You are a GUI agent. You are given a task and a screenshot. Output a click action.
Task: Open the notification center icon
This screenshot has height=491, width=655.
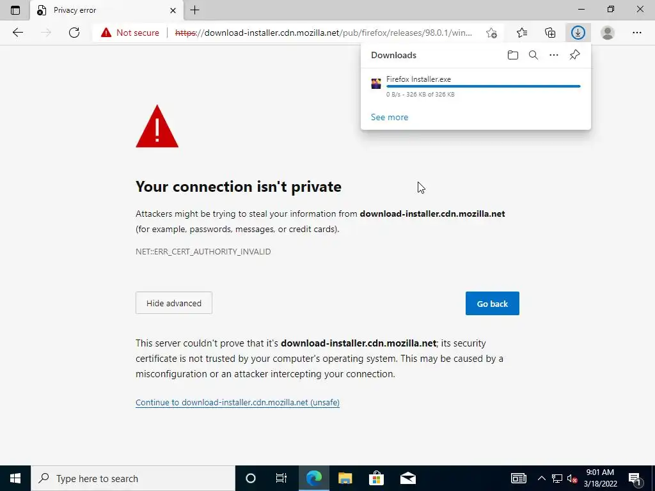point(635,478)
